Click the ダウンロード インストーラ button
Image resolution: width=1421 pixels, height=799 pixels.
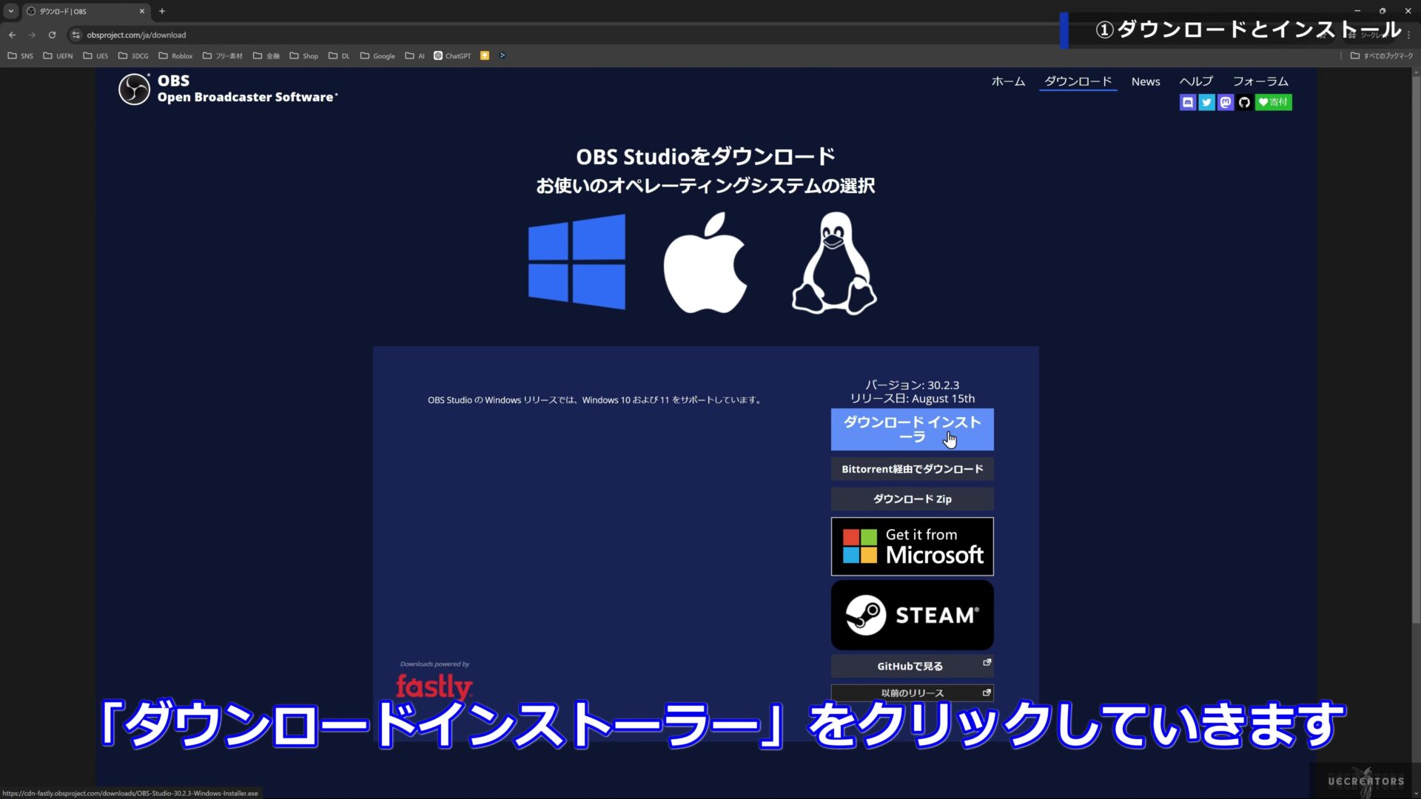tap(912, 429)
